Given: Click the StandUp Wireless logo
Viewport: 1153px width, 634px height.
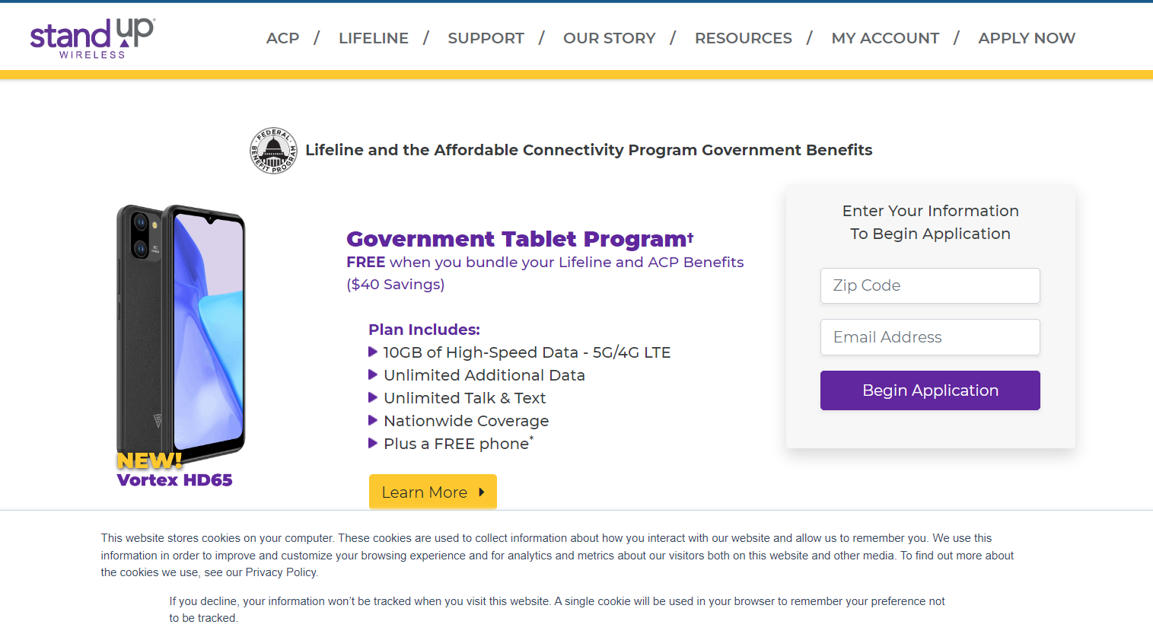Looking at the screenshot, I should click(92, 38).
